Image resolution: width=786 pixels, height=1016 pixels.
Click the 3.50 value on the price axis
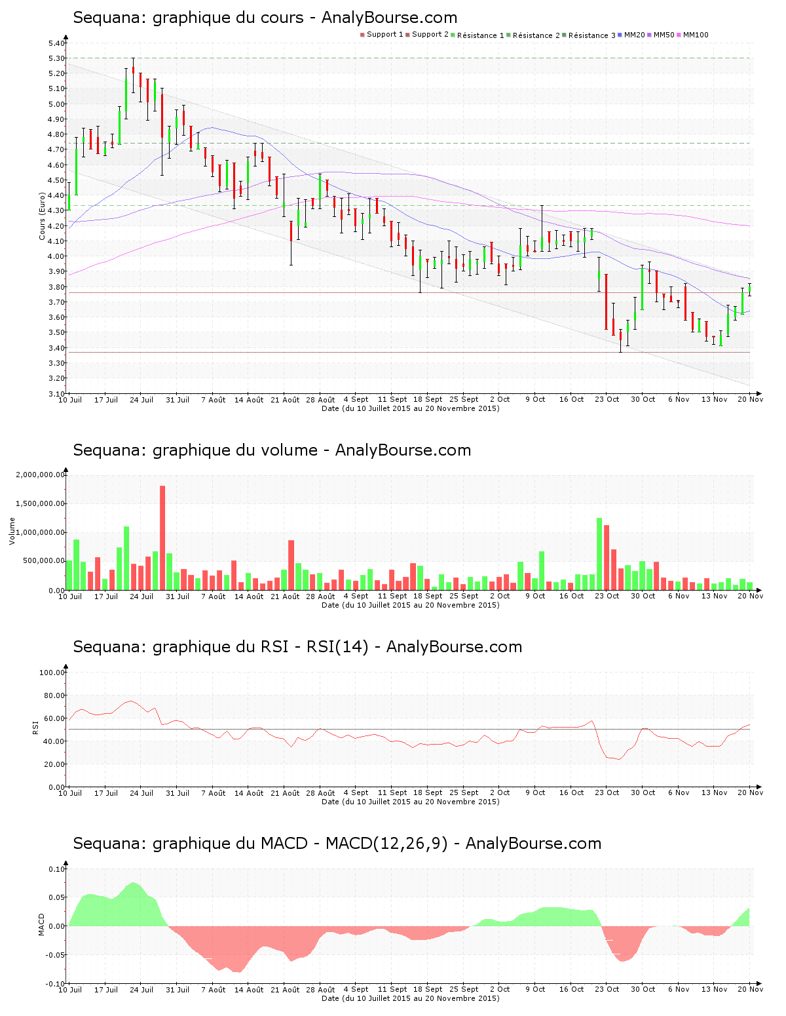56,332
